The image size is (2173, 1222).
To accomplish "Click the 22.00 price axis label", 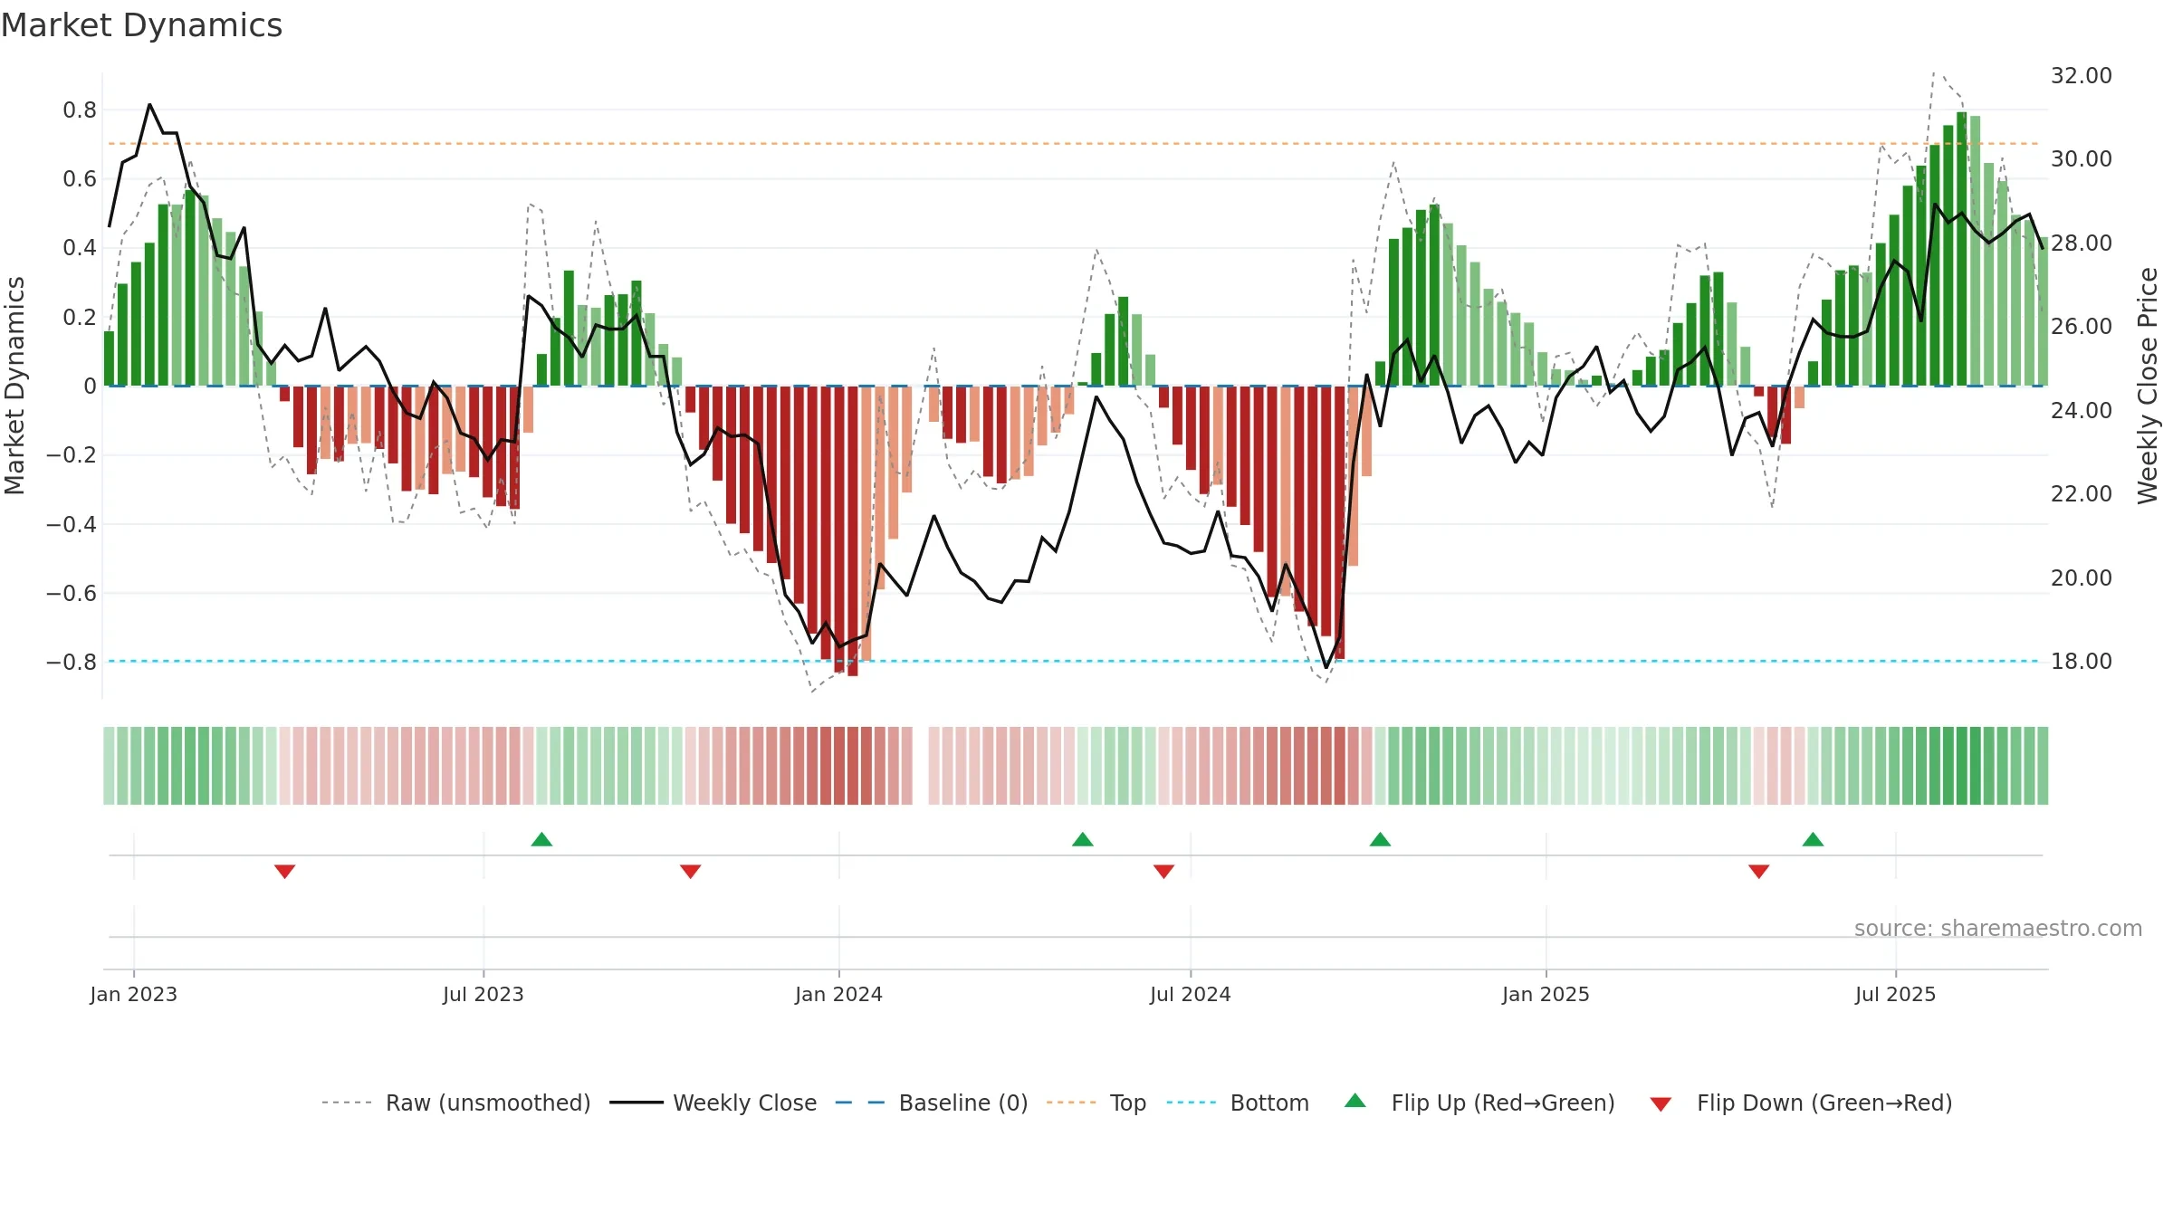I will click(x=2082, y=494).
